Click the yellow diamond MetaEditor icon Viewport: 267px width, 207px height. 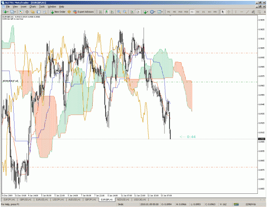point(69,12)
